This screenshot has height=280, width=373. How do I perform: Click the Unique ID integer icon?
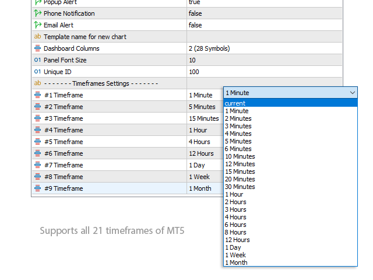[37, 71]
